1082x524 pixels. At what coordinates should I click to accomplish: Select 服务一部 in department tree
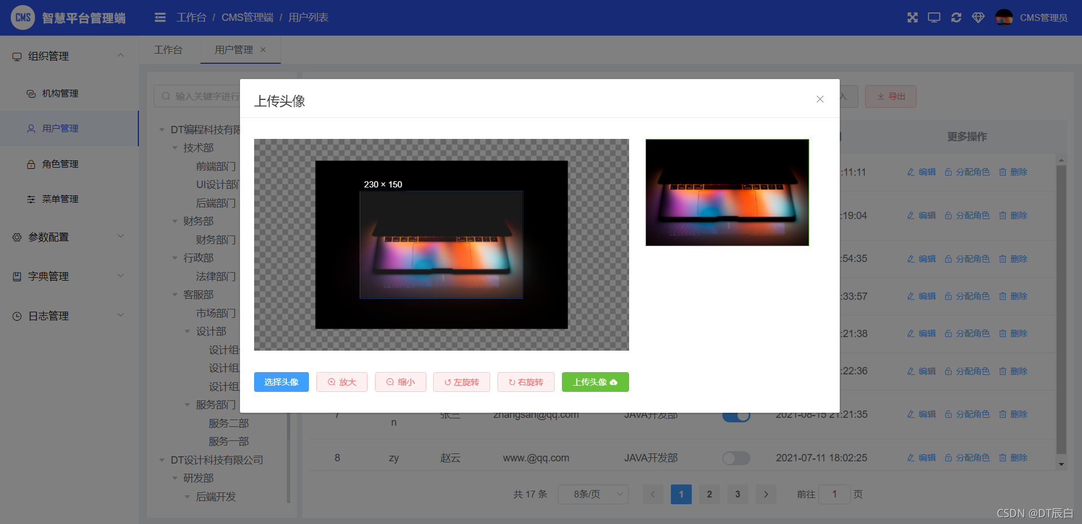coord(229,441)
